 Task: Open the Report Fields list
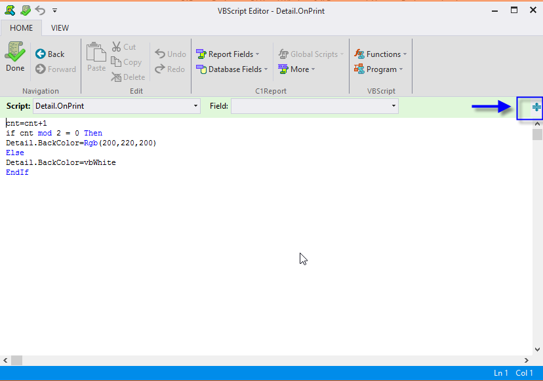click(x=228, y=54)
